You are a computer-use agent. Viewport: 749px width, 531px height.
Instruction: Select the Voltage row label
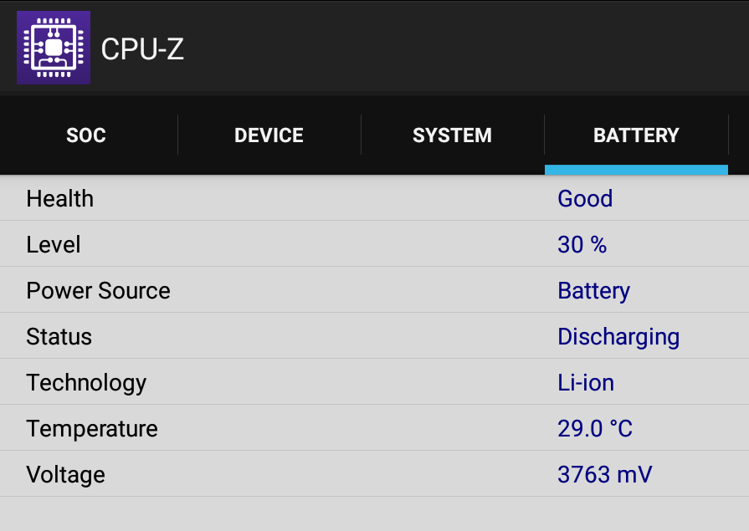coord(65,475)
